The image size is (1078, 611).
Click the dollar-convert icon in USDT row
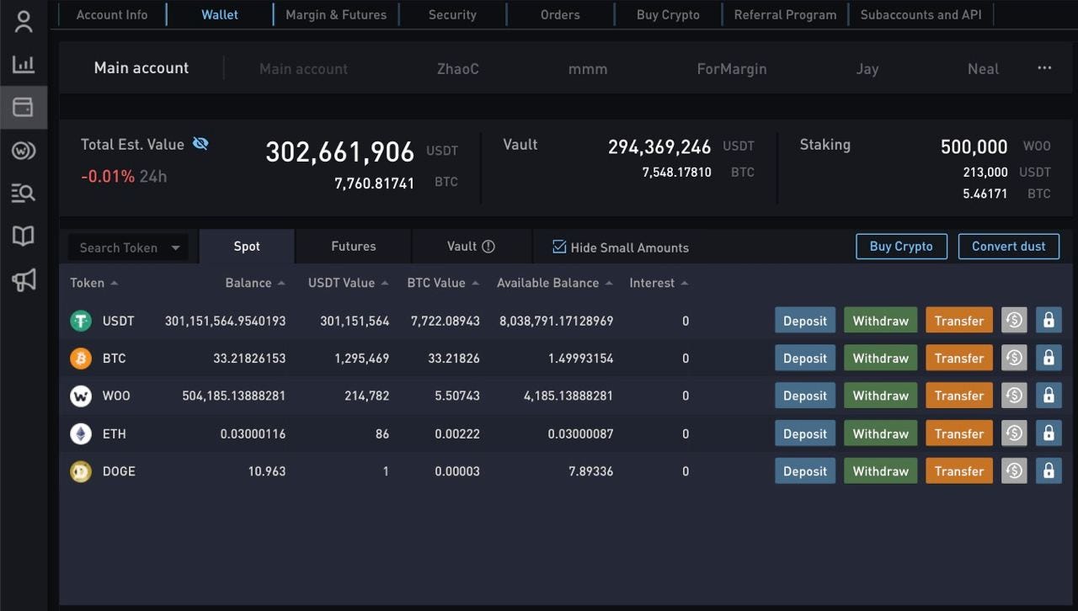(1014, 321)
